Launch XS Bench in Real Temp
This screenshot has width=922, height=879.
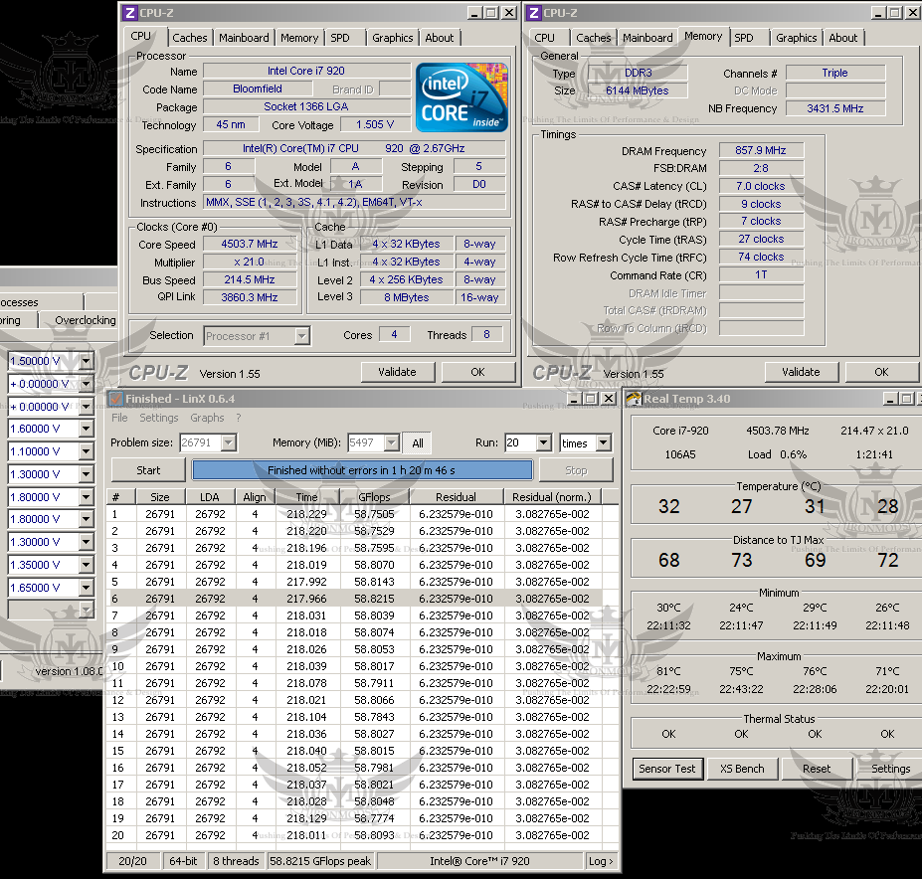742,769
